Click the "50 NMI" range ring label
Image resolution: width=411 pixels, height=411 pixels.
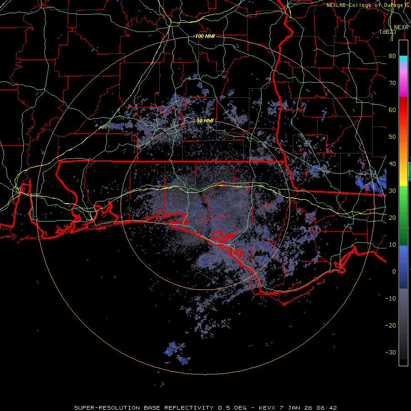click(x=205, y=121)
